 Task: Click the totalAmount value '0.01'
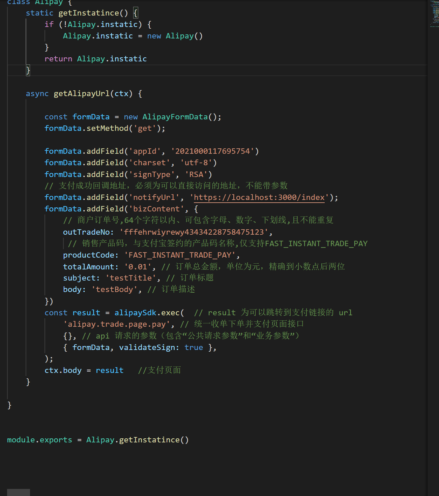pos(138,267)
